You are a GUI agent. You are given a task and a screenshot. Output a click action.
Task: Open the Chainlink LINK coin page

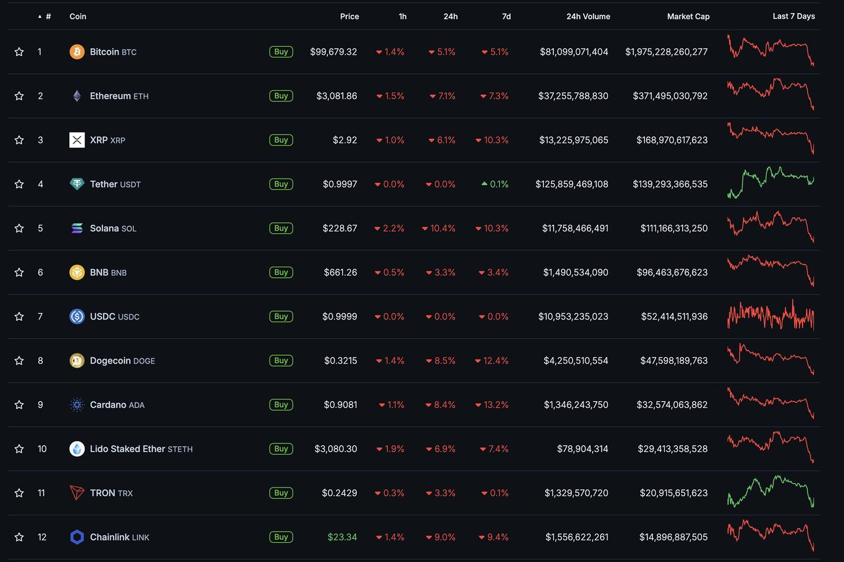120,537
